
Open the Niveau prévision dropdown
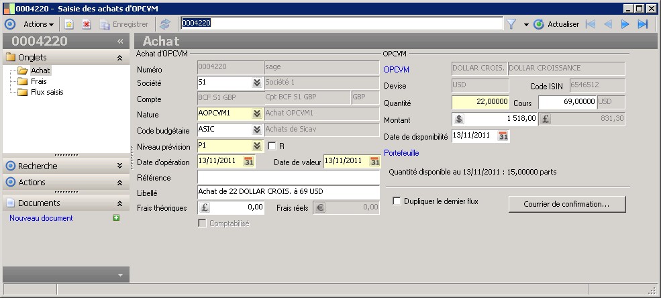point(257,146)
